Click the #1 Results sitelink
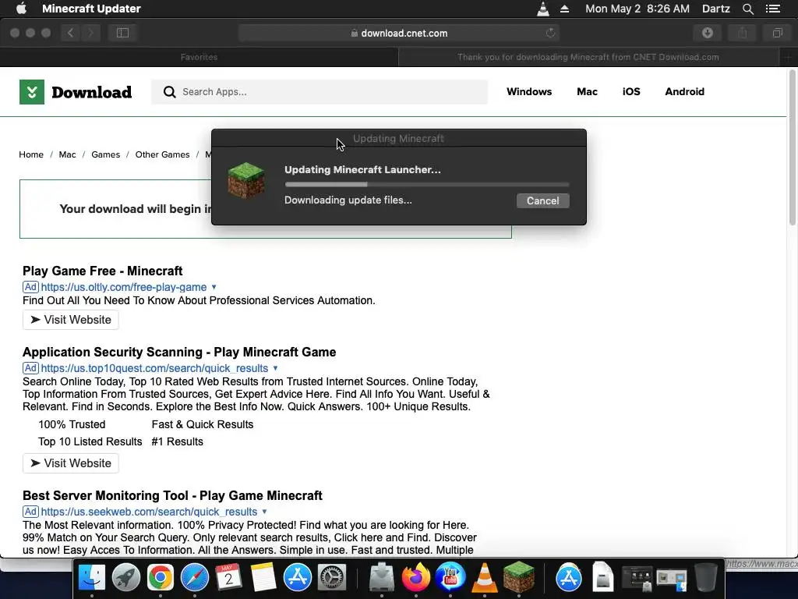Image resolution: width=798 pixels, height=599 pixels. click(177, 441)
